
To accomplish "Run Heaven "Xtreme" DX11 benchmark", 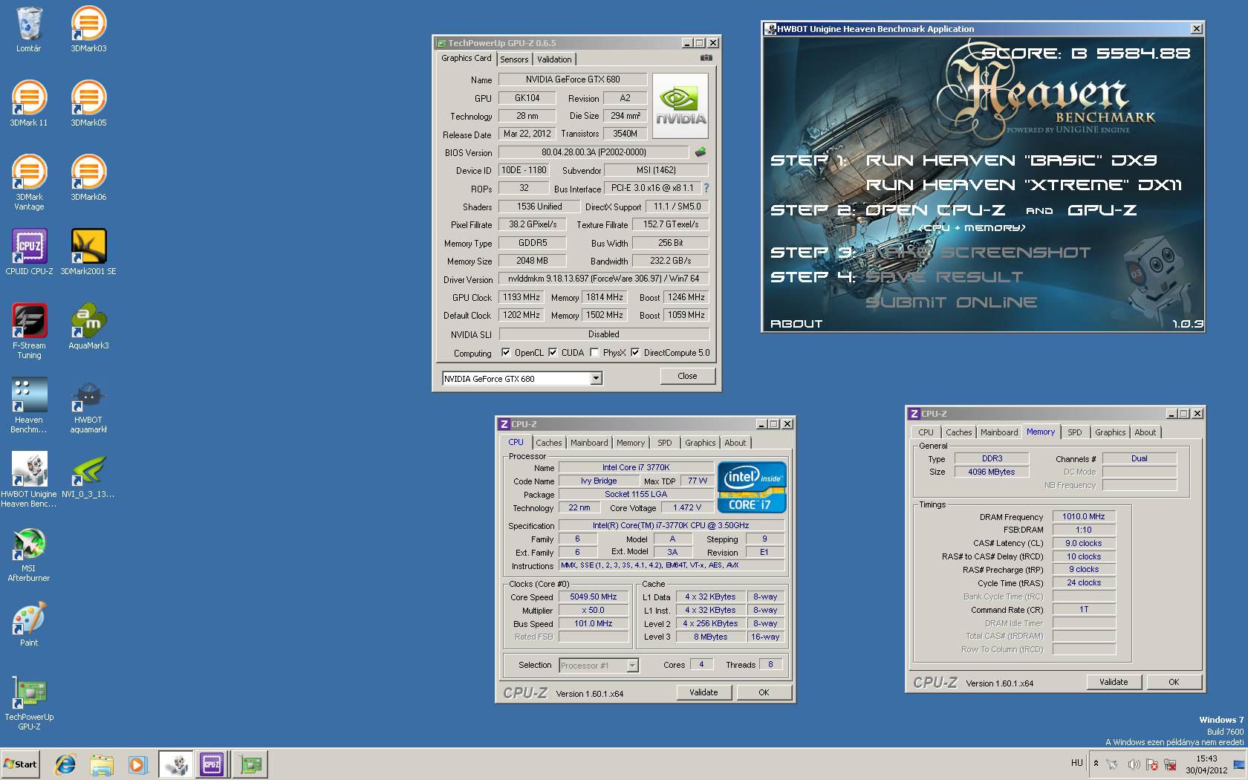I will click(1024, 185).
